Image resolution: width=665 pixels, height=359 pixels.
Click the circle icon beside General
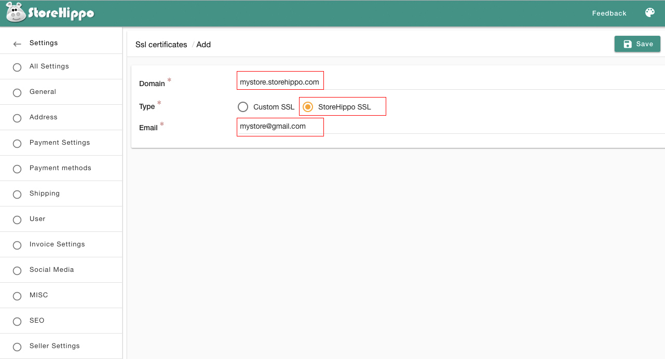17,93
